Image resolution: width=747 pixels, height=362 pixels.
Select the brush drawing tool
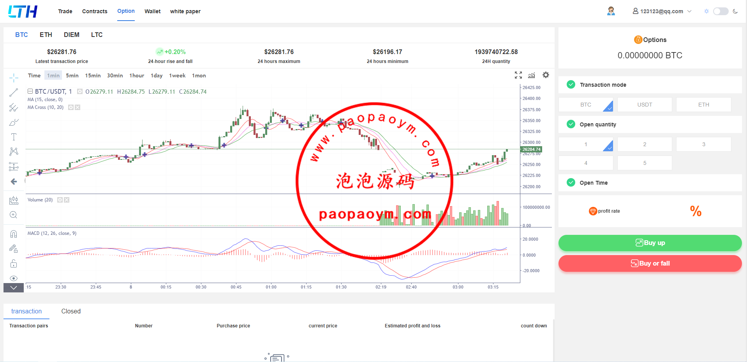[14, 122]
